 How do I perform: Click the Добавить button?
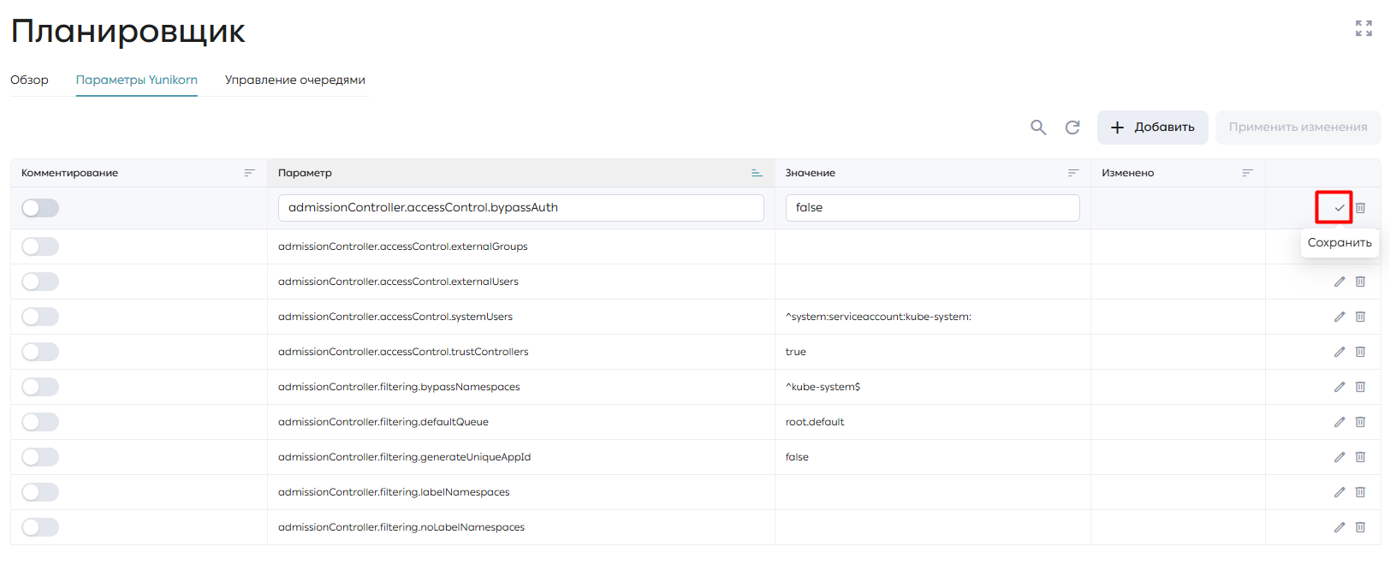point(1153,128)
